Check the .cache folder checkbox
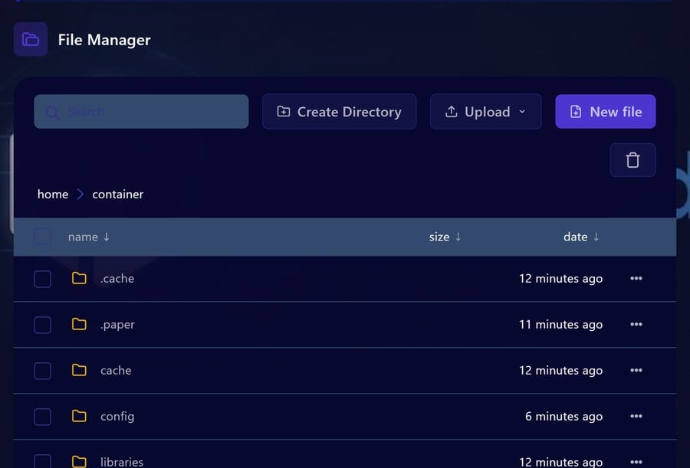 43,279
